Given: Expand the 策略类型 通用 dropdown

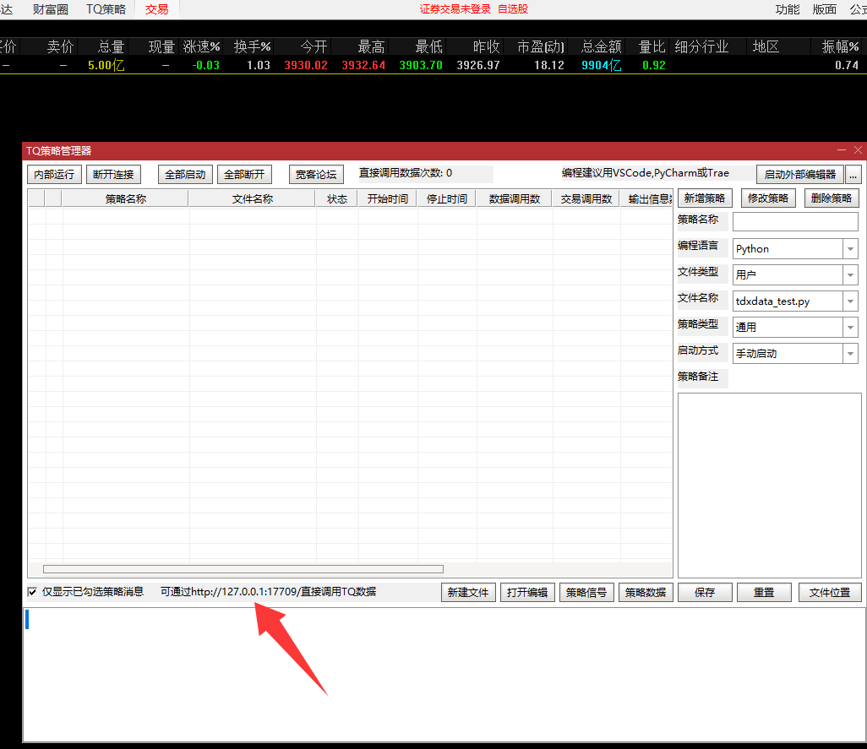Looking at the screenshot, I should tap(850, 328).
